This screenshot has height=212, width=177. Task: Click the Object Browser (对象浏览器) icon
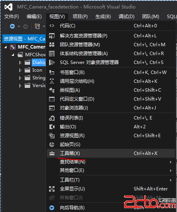click(52, 108)
